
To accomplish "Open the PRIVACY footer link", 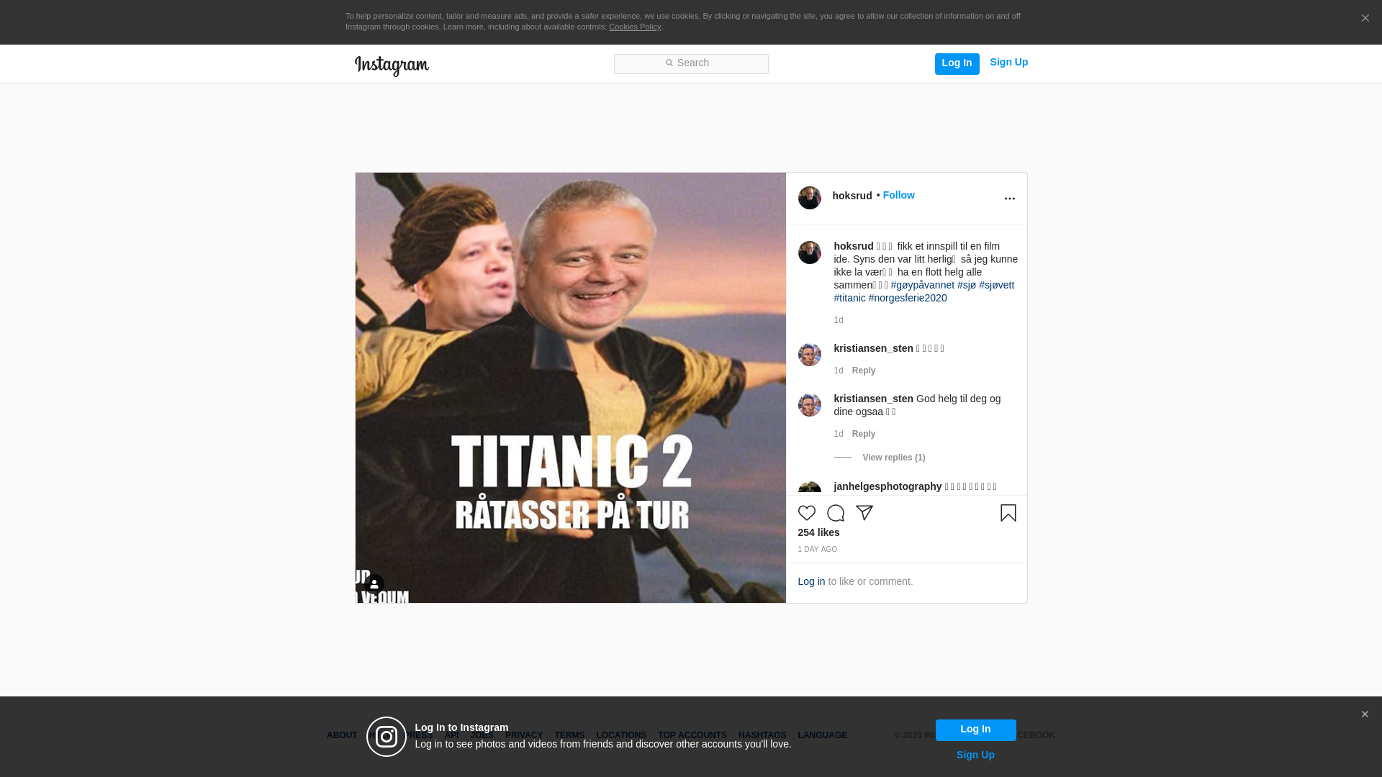I will [524, 735].
